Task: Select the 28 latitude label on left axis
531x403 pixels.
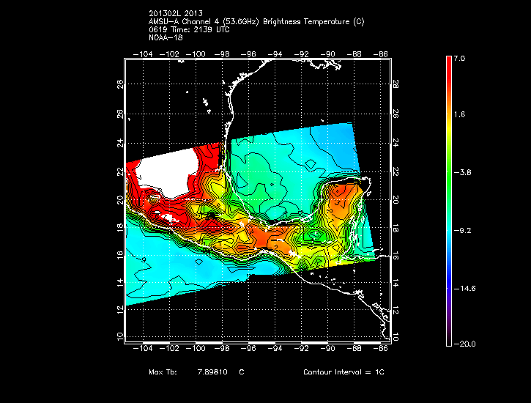Action: click(x=120, y=85)
